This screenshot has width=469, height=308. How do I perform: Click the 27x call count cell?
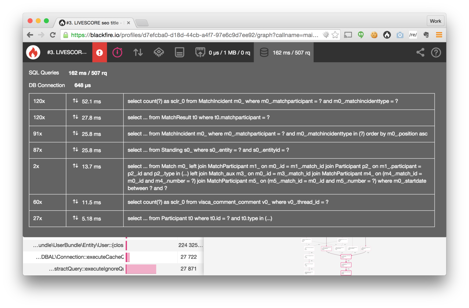point(48,218)
